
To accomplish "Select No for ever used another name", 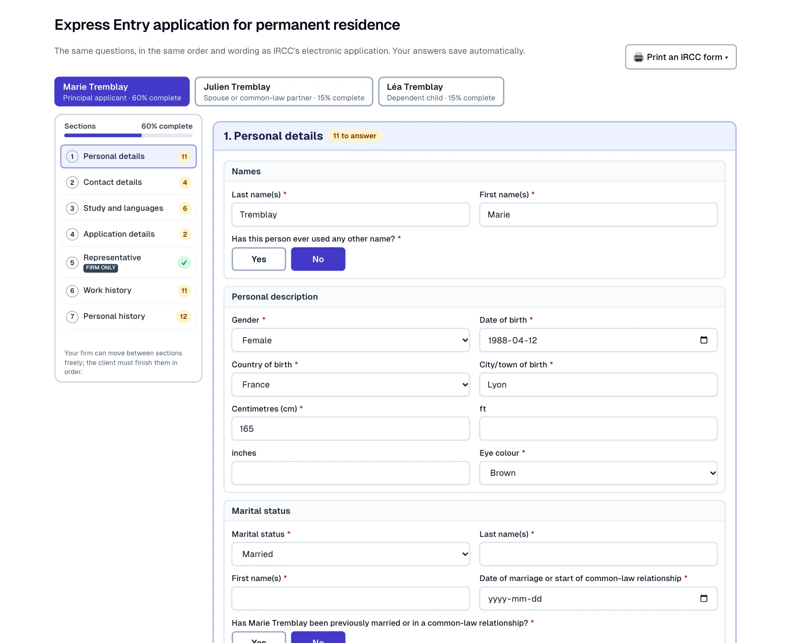I will pos(318,259).
